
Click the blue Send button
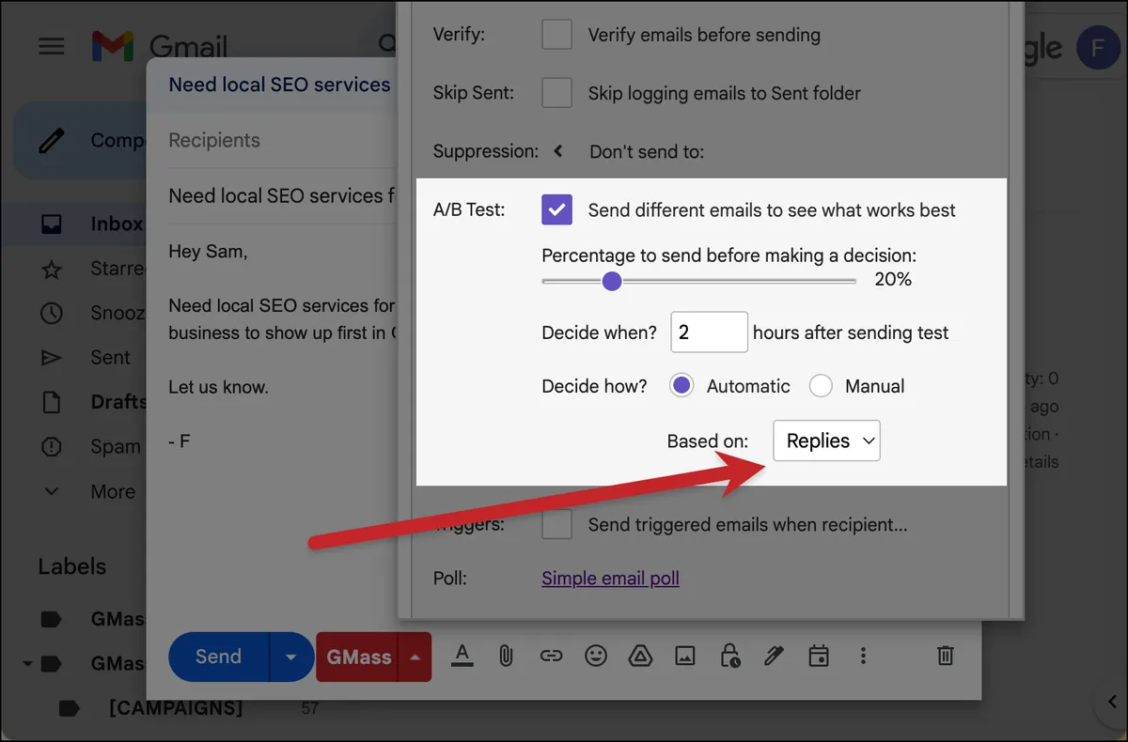[218, 657]
